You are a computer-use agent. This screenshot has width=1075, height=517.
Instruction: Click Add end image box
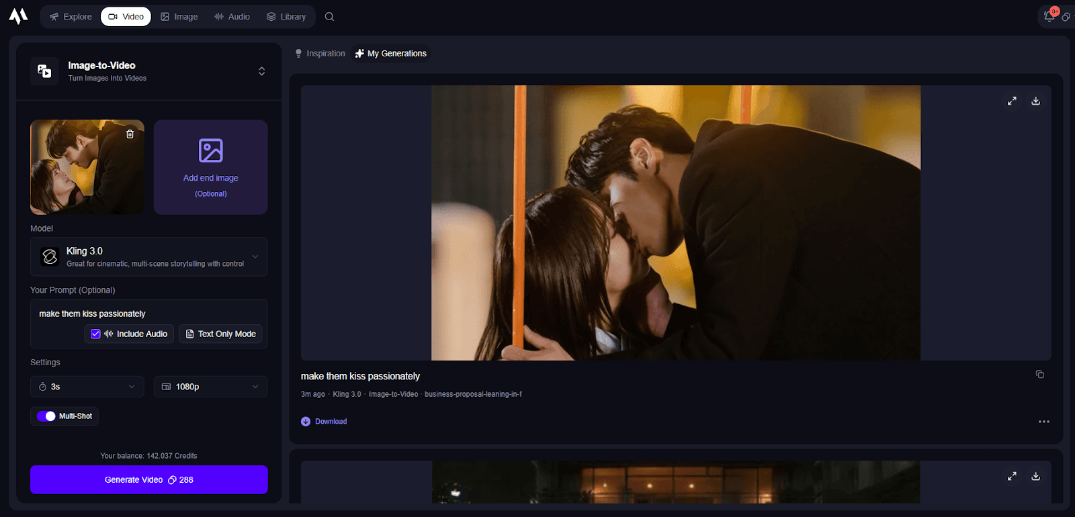211,167
